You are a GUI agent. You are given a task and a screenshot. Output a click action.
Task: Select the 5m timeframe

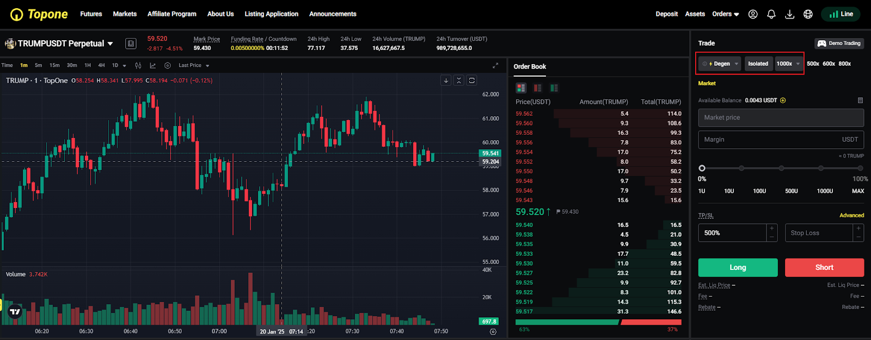pyautogui.click(x=38, y=65)
